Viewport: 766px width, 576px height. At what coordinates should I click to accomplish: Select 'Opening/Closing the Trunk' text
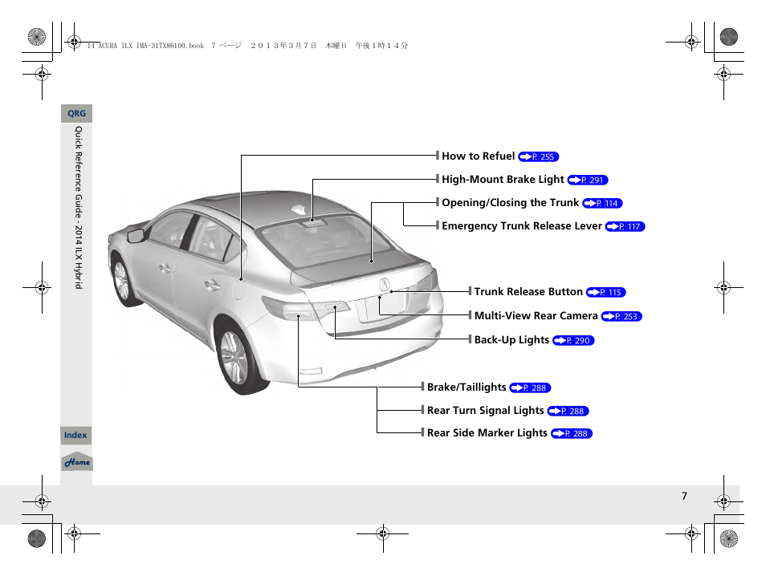pyautogui.click(x=510, y=203)
